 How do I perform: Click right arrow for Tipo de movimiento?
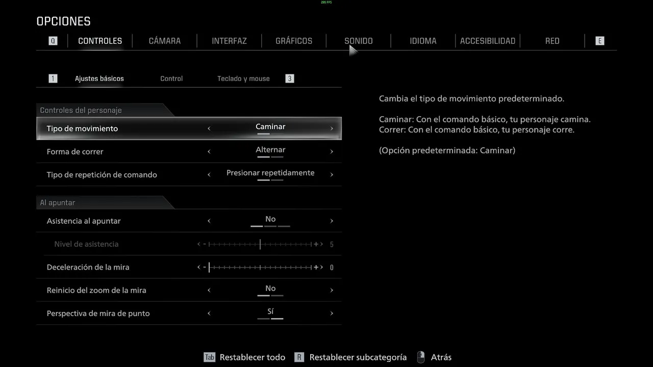[x=332, y=128]
